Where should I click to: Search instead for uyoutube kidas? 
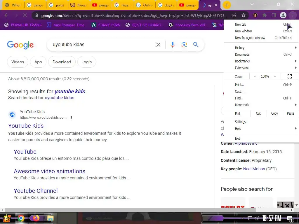coord(59,98)
